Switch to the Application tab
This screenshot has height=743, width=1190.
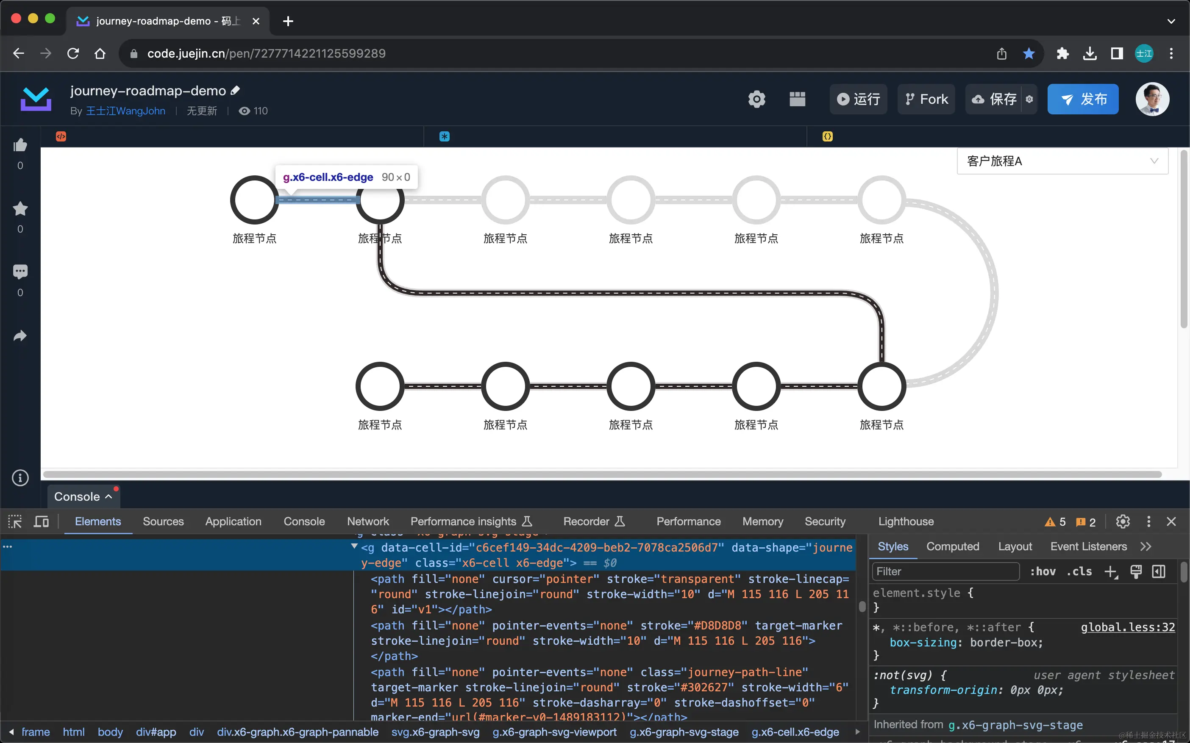pos(234,521)
